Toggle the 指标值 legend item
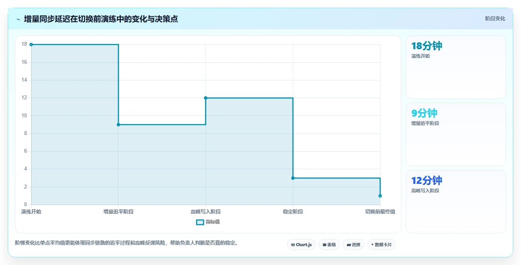 [208, 222]
